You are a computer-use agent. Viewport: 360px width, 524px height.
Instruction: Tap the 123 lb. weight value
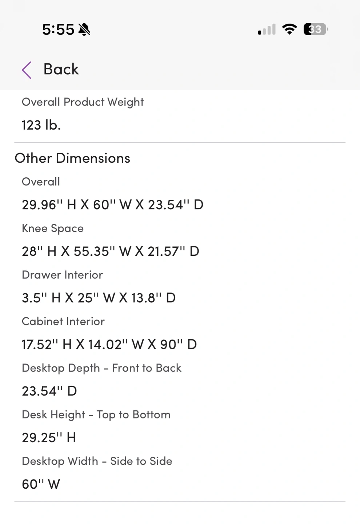coord(41,125)
